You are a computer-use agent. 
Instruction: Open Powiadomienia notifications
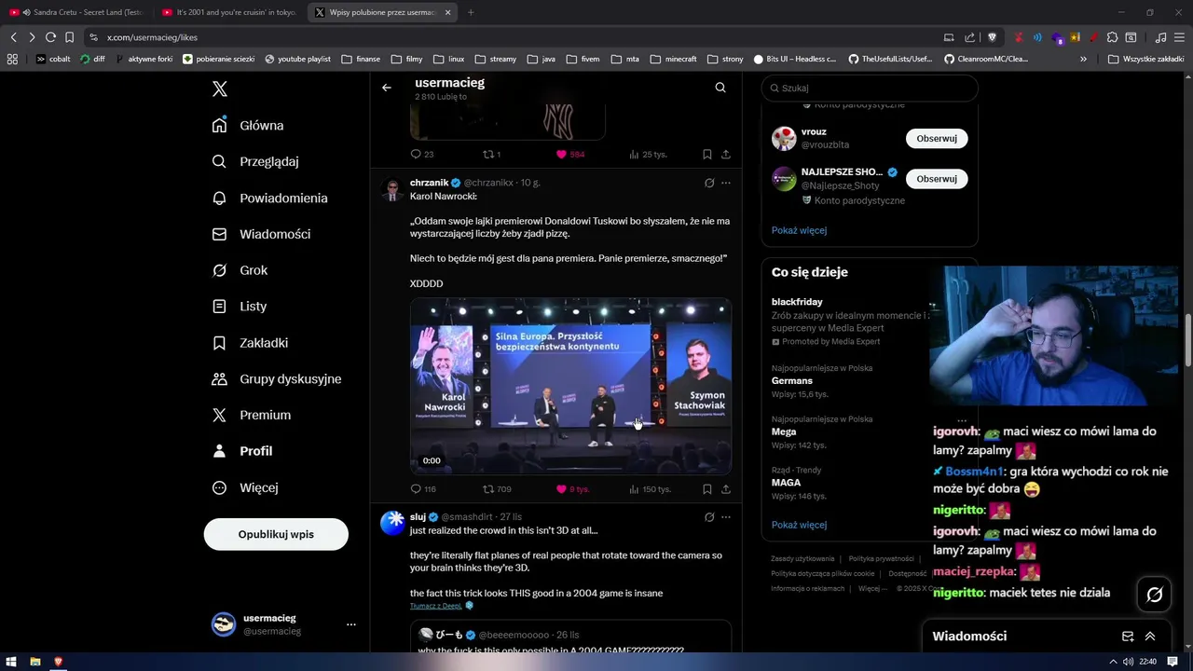click(269, 198)
